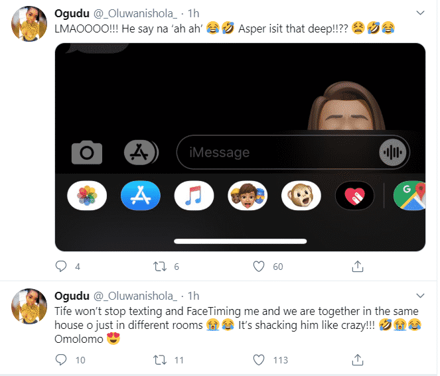This screenshot has height=376, width=440.
Task: Open the second tweet's dropdown chevron
Action: pos(419,295)
